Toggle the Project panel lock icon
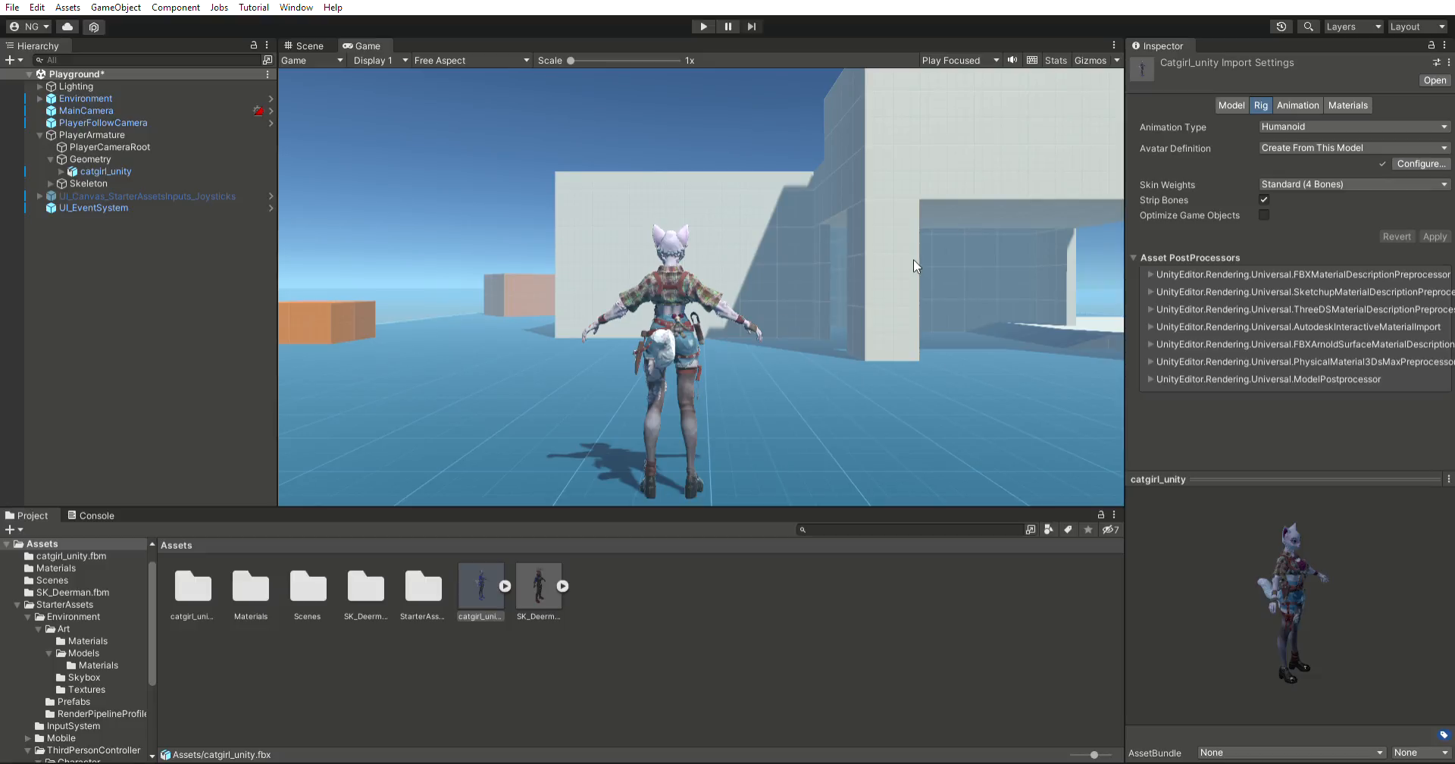The width and height of the screenshot is (1455, 764). (1101, 515)
